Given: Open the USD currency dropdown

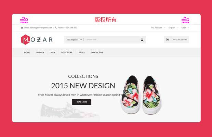Looking at the screenshot, I should [x=185, y=28].
